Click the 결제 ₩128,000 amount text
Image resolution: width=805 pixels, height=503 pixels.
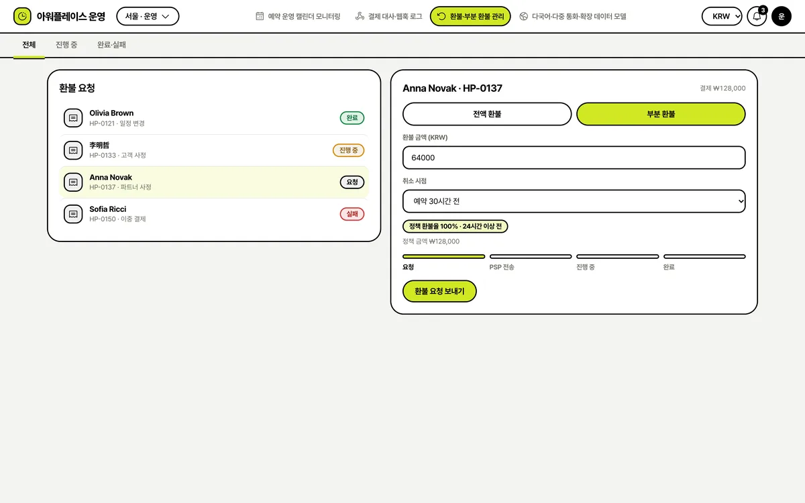point(722,89)
